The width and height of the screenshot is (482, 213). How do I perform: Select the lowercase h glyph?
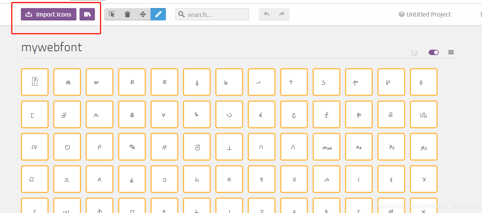pos(197,179)
